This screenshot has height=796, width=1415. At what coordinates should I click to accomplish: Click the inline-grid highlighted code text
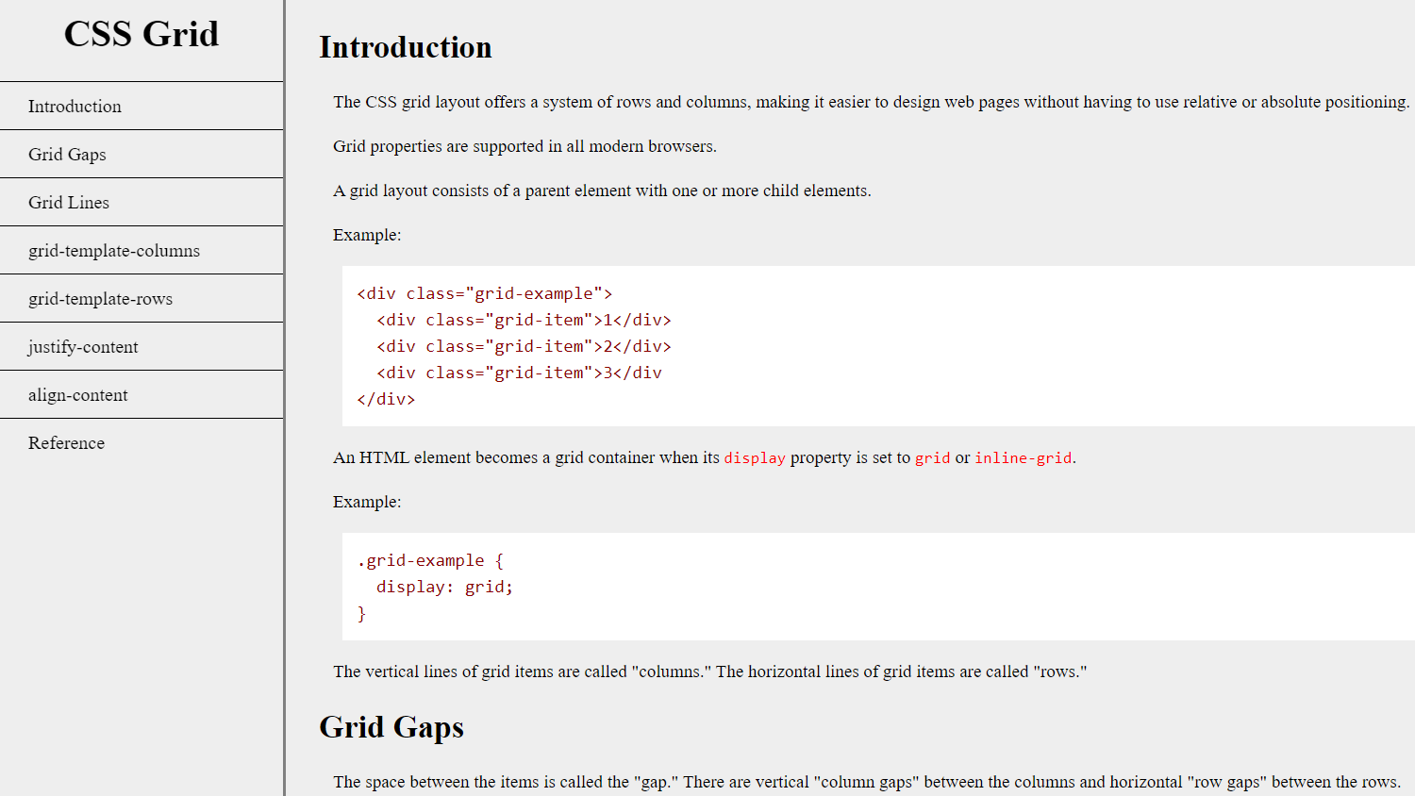pyautogui.click(x=1023, y=457)
